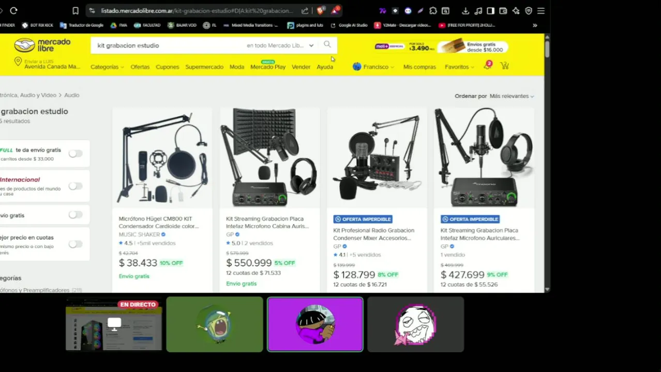Screen dimensions: 661x372
Task: Open Supermercado section
Action: tap(204, 67)
